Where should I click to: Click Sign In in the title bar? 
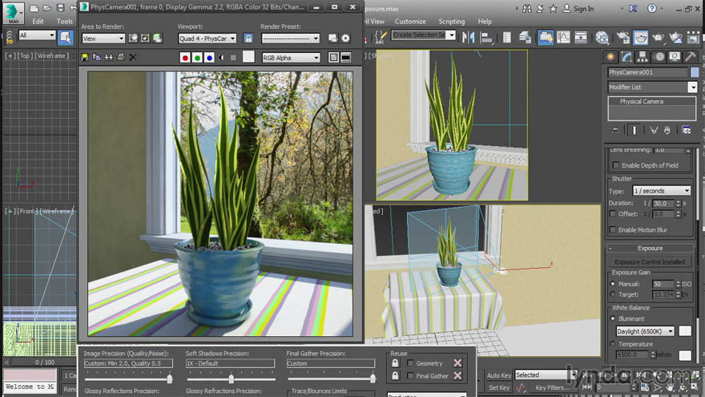583,9
